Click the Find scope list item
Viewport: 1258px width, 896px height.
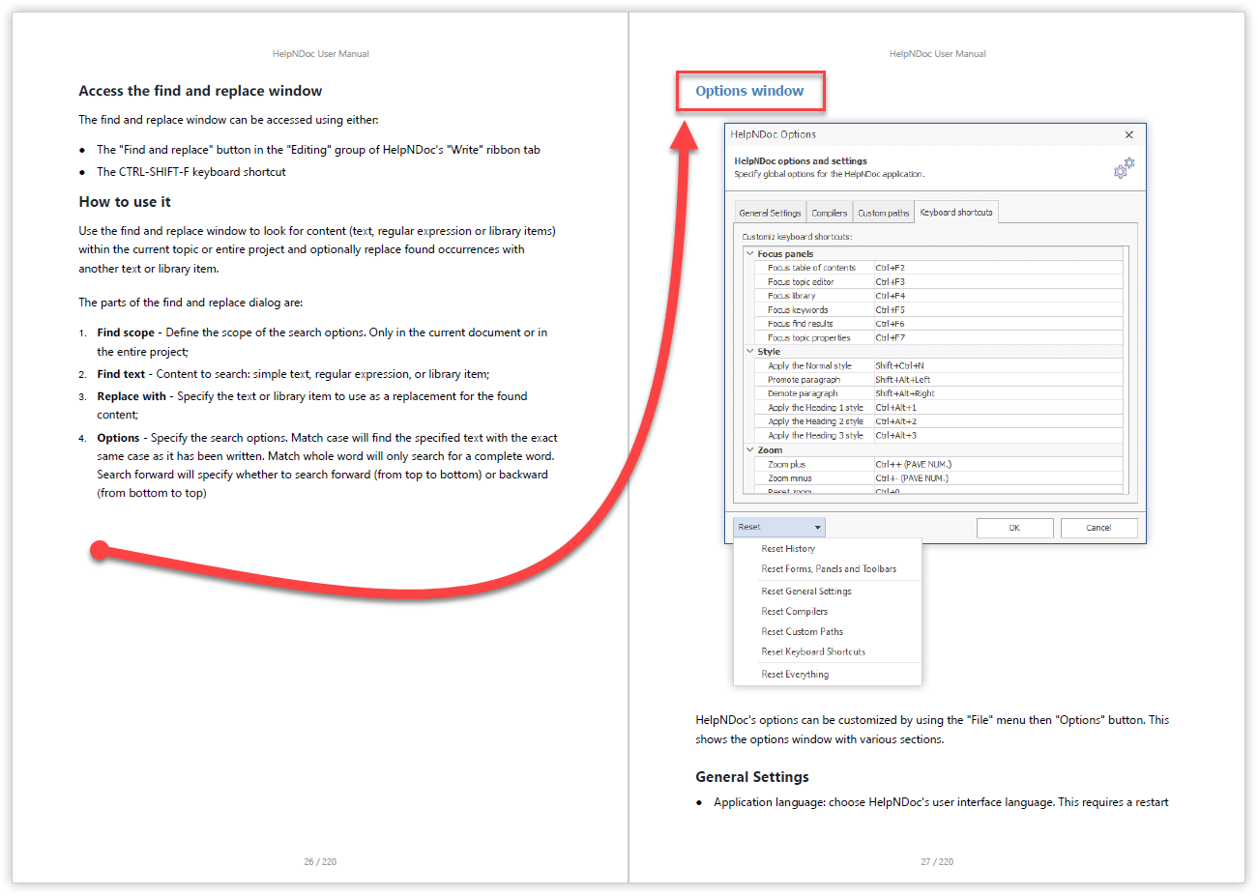click(x=314, y=342)
